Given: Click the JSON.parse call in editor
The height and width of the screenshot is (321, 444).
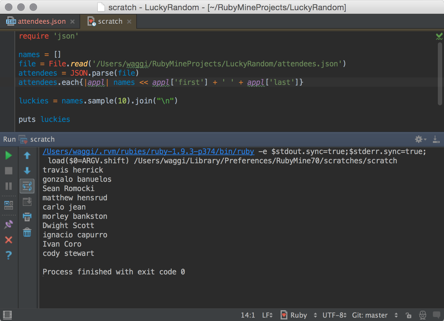Looking at the screenshot, I should click(x=92, y=73).
